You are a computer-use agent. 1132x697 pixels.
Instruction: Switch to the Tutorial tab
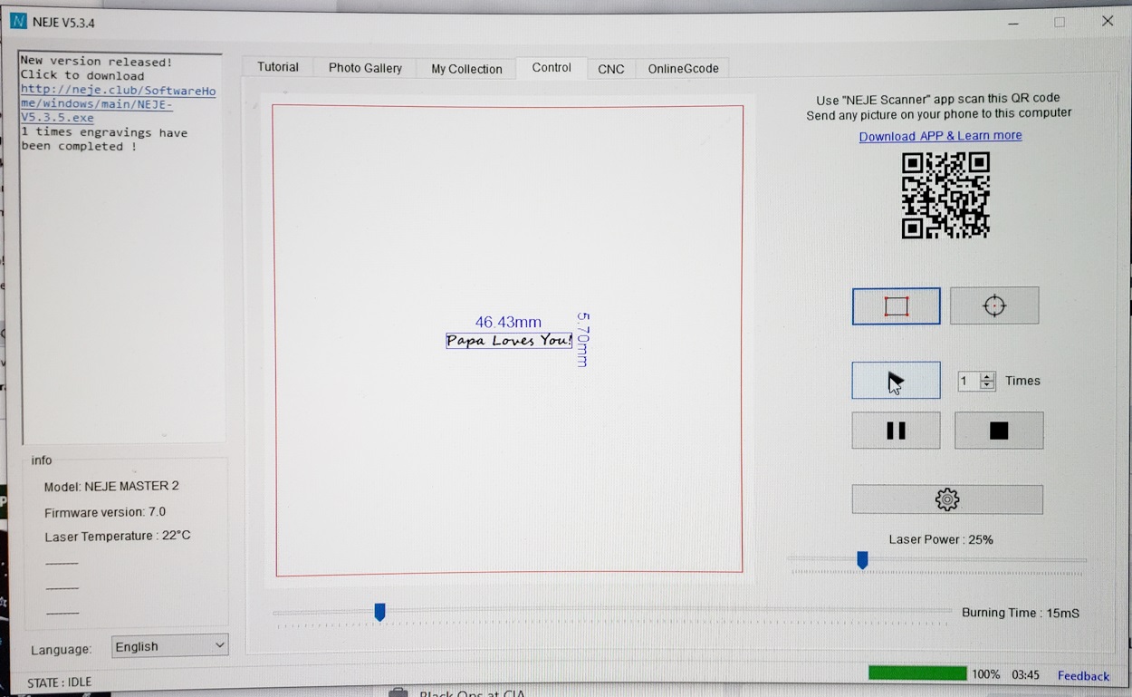click(x=277, y=68)
